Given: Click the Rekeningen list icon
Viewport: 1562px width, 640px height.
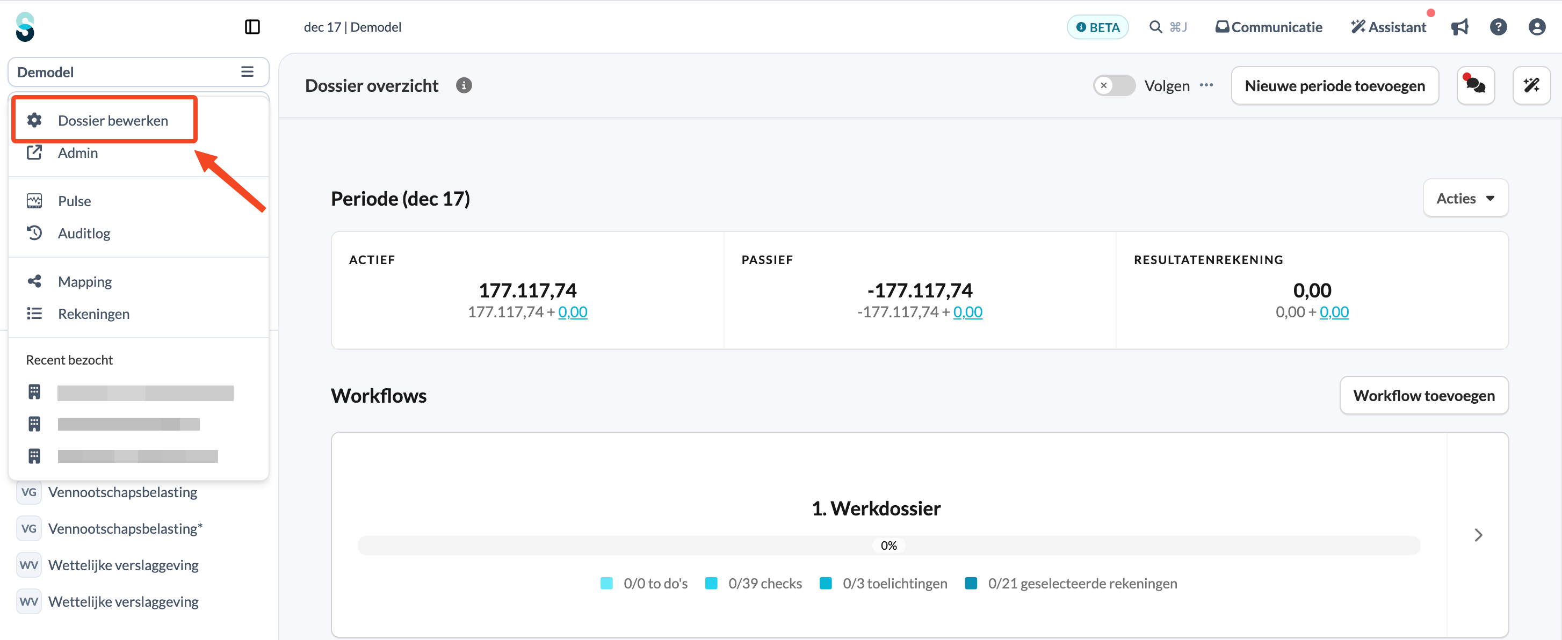Looking at the screenshot, I should pos(34,314).
